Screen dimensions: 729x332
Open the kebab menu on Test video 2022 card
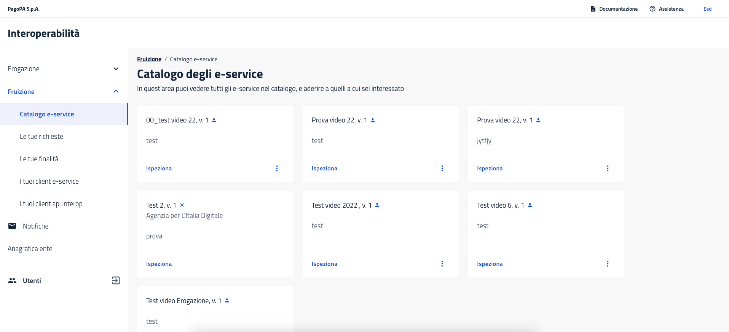442,264
